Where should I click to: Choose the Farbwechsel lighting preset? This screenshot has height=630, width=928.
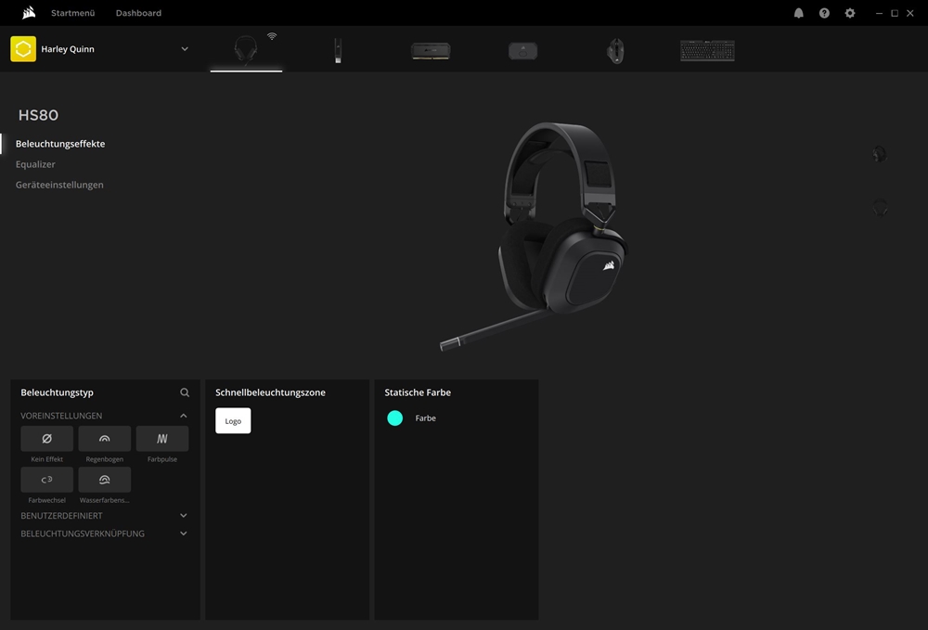[x=46, y=480]
